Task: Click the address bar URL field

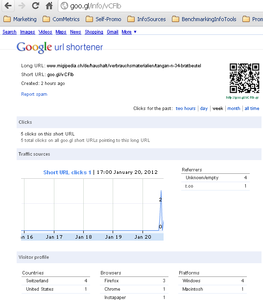Action: pyautogui.click(x=160, y=6)
